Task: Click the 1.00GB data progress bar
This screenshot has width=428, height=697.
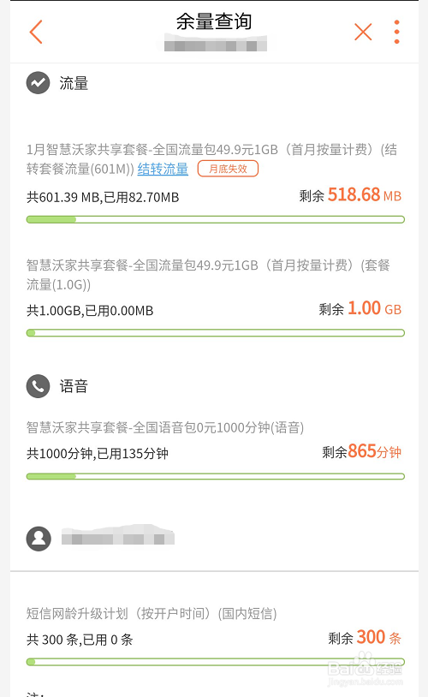Action: tap(216, 333)
